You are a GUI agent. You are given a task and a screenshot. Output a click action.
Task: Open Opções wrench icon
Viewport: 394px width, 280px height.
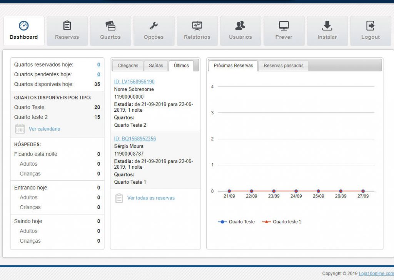pyautogui.click(x=154, y=26)
